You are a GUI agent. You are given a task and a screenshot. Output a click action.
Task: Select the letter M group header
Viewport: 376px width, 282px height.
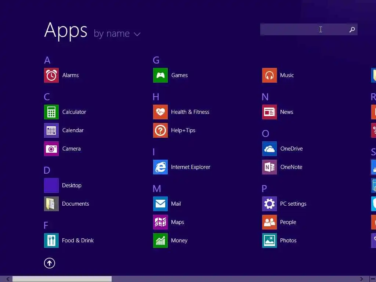(x=157, y=189)
